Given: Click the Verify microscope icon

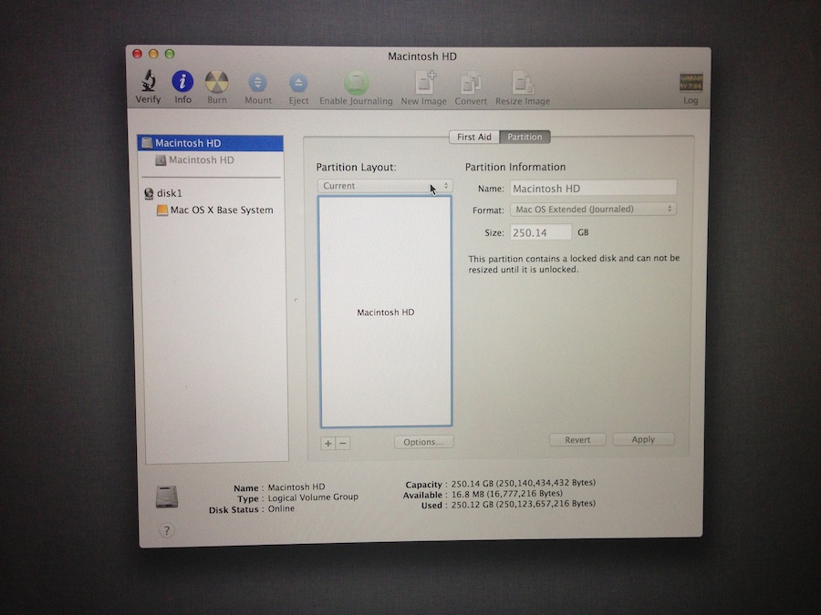Looking at the screenshot, I should (x=149, y=82).
